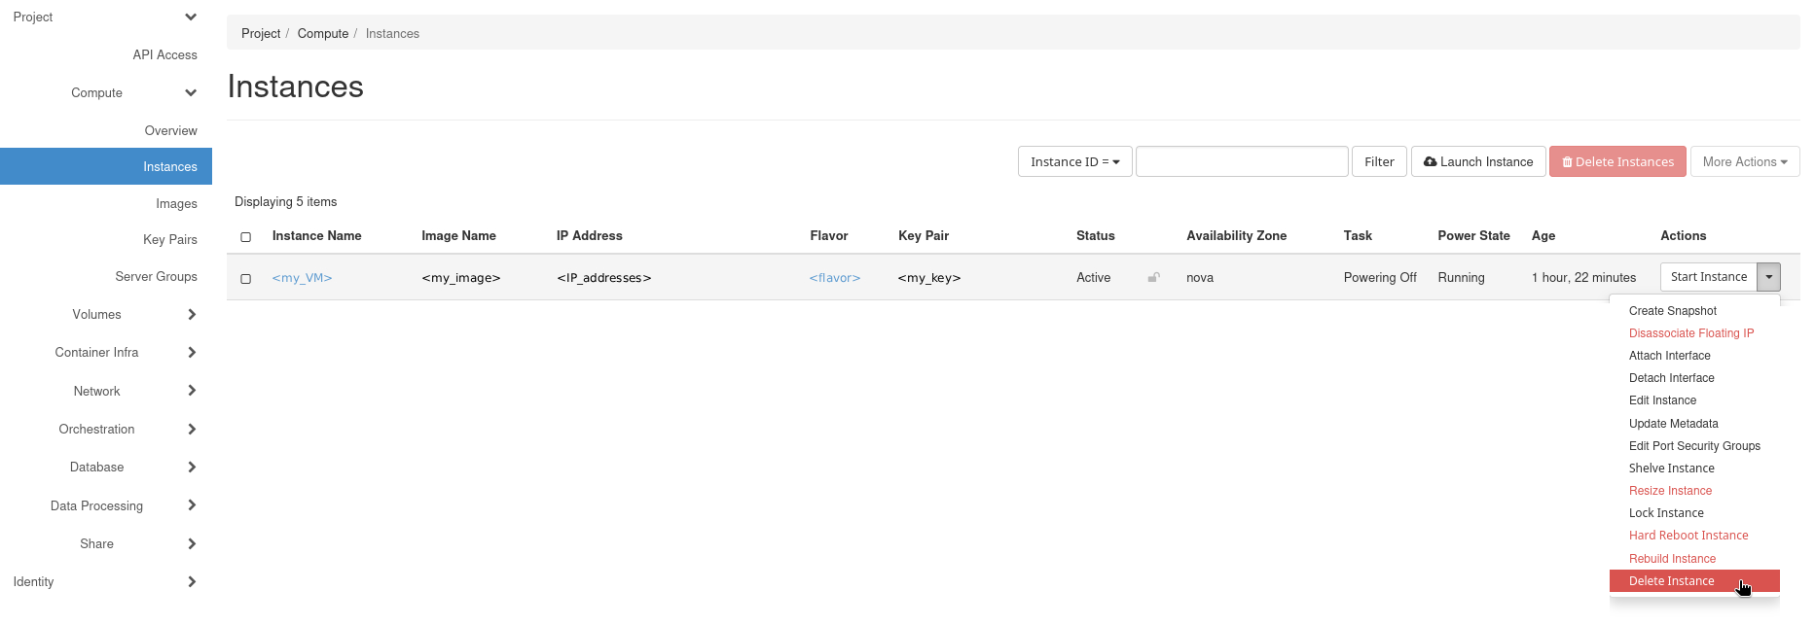Expand the Orchestration sidebar chevron

click(192, 429)
